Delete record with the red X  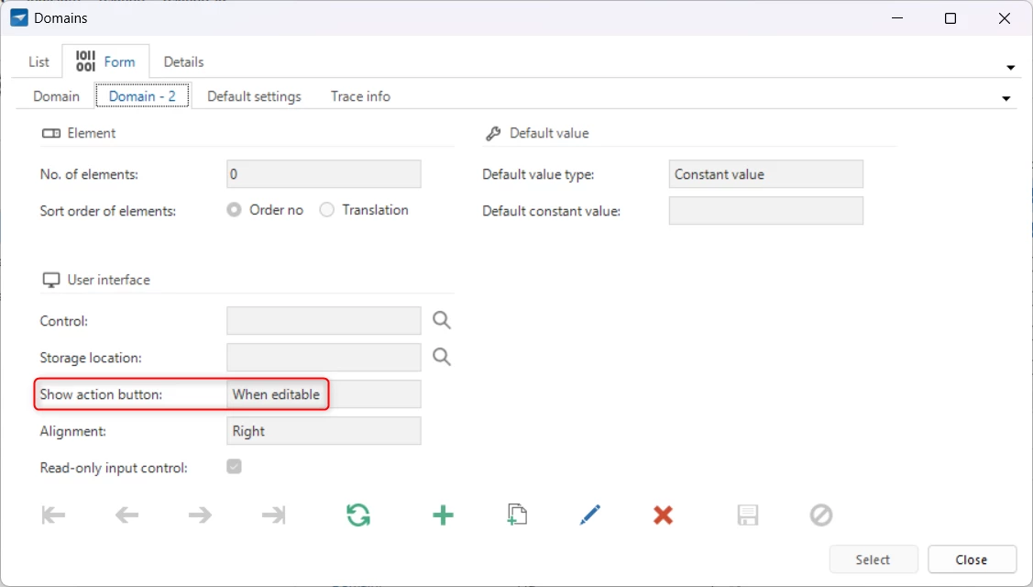pos(664,515)
